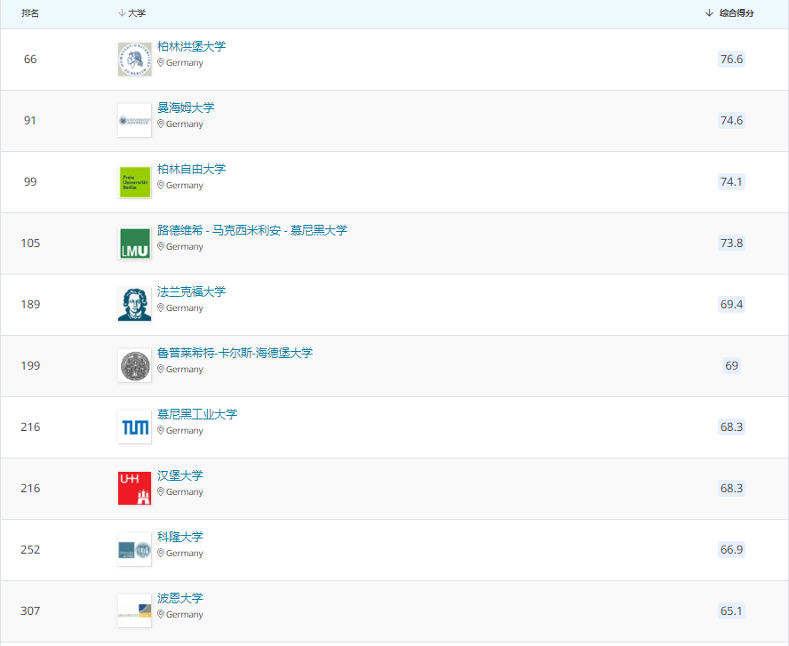Click the Goethe portrait Frankfurt logo

(134, 305)
